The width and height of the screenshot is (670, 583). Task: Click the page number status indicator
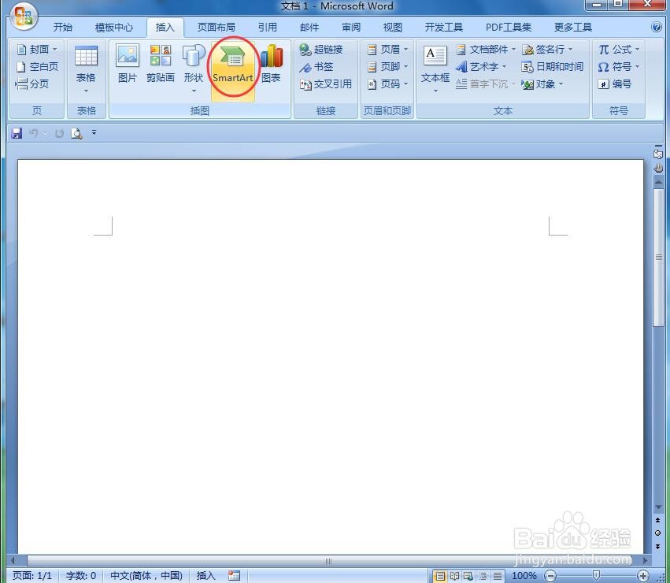[32, 576]
